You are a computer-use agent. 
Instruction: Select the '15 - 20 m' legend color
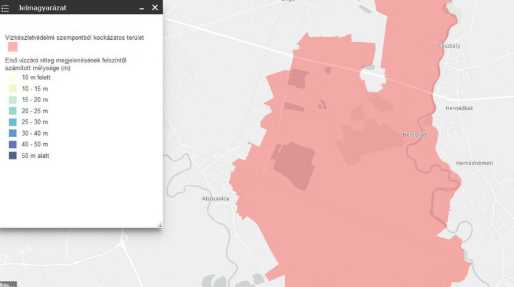pos(12,100)
